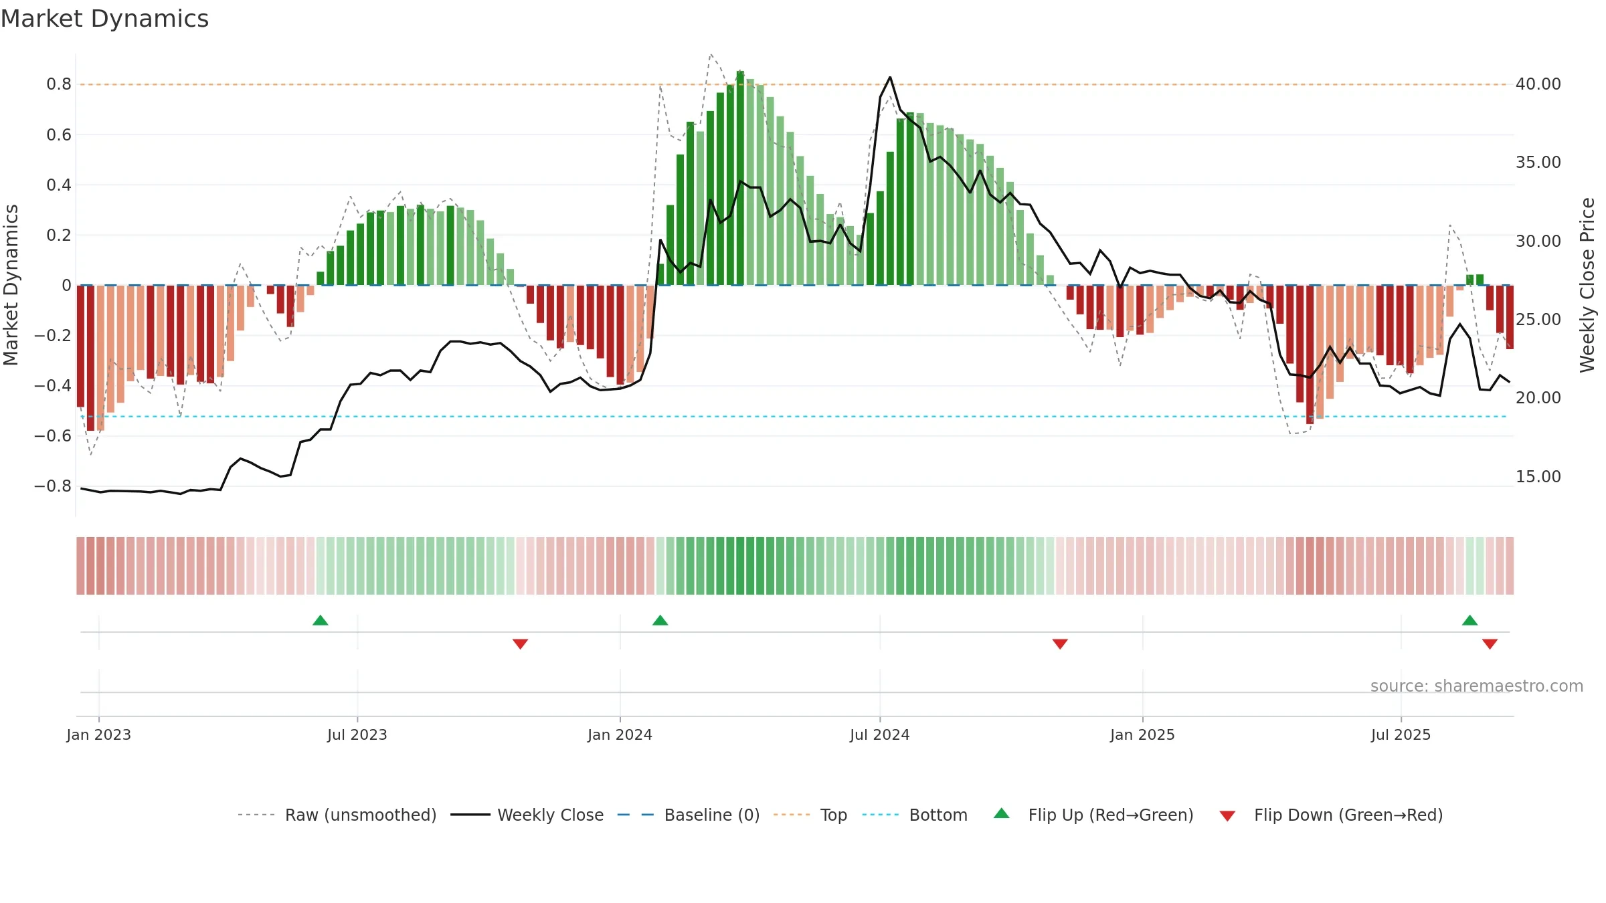Click the Weekly Close Price axis label
Image resolution: width=1606 pixels, height=903 pixels.
point(1587,285)
